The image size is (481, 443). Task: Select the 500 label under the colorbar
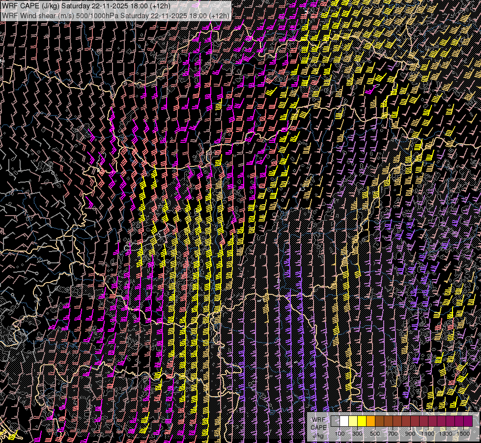pos(375,434)
